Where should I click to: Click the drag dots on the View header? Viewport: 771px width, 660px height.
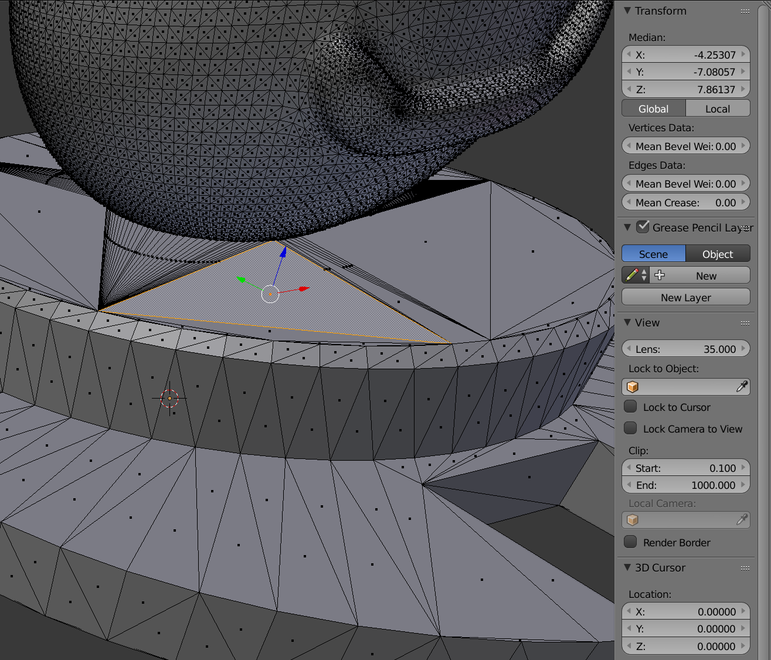click(x=745, y=323)
